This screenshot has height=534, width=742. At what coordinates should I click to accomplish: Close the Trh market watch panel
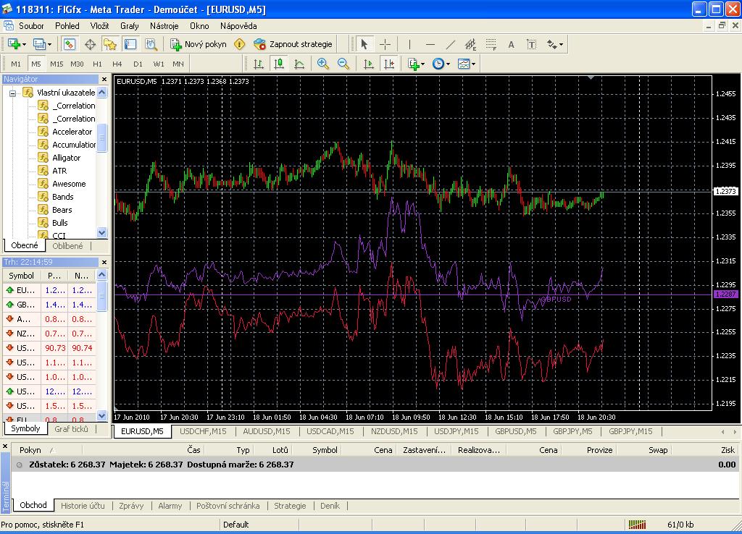[104, 262]
